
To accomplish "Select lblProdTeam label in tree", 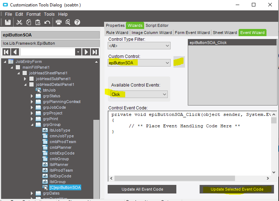I will pyautogui.click(x=61, y=170).
